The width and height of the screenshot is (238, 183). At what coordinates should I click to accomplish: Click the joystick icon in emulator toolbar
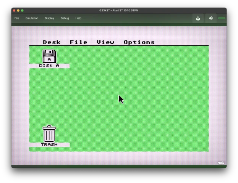pos(198,18)
